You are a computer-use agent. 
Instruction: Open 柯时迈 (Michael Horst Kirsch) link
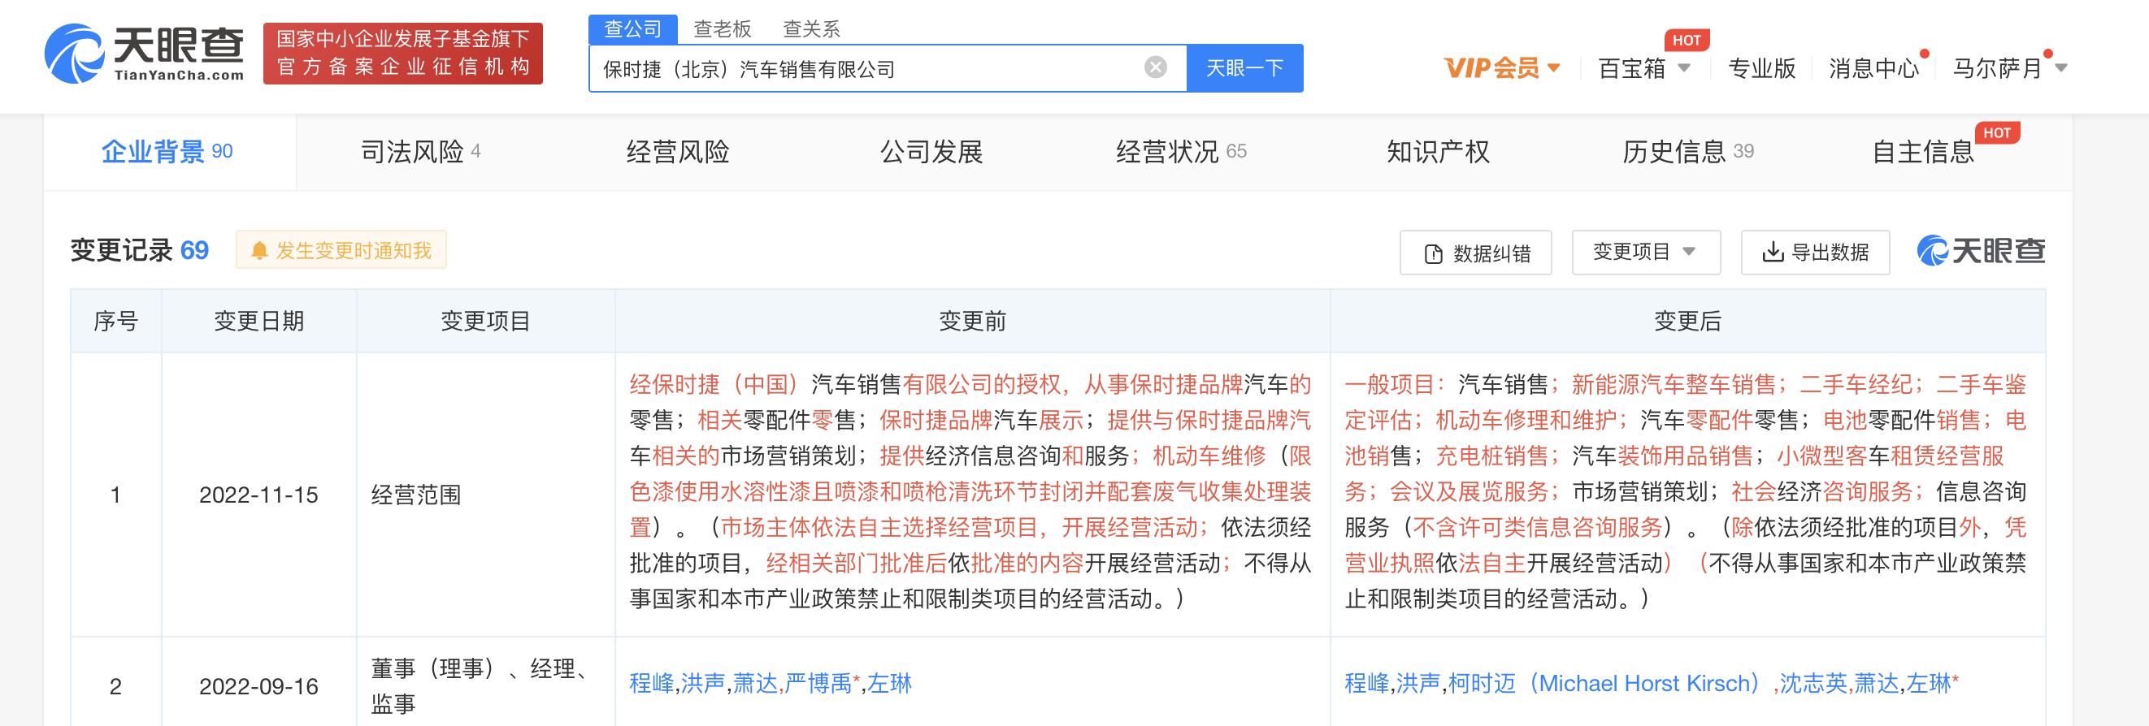point(1605,684)
